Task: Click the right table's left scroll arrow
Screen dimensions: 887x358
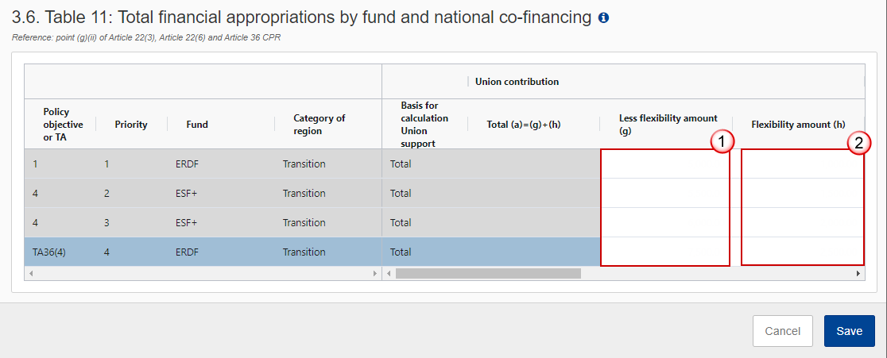Action: pyautogui.click(x=389, y=274)
